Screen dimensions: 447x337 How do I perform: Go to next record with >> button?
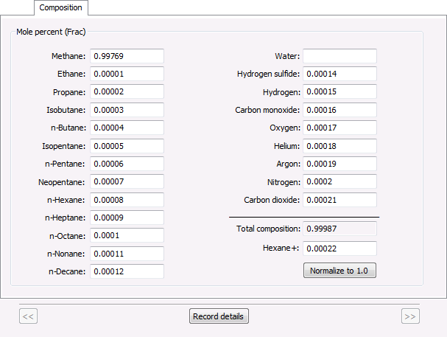coord(410,316)
